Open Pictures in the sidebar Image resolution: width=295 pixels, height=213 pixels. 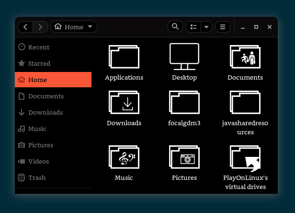[53, 145]
